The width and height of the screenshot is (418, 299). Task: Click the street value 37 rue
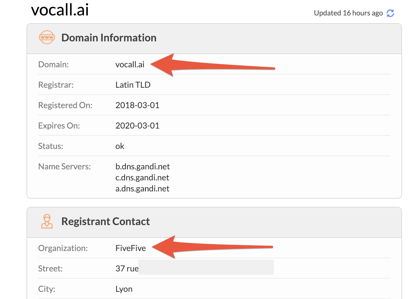click(x=127, y=268)
